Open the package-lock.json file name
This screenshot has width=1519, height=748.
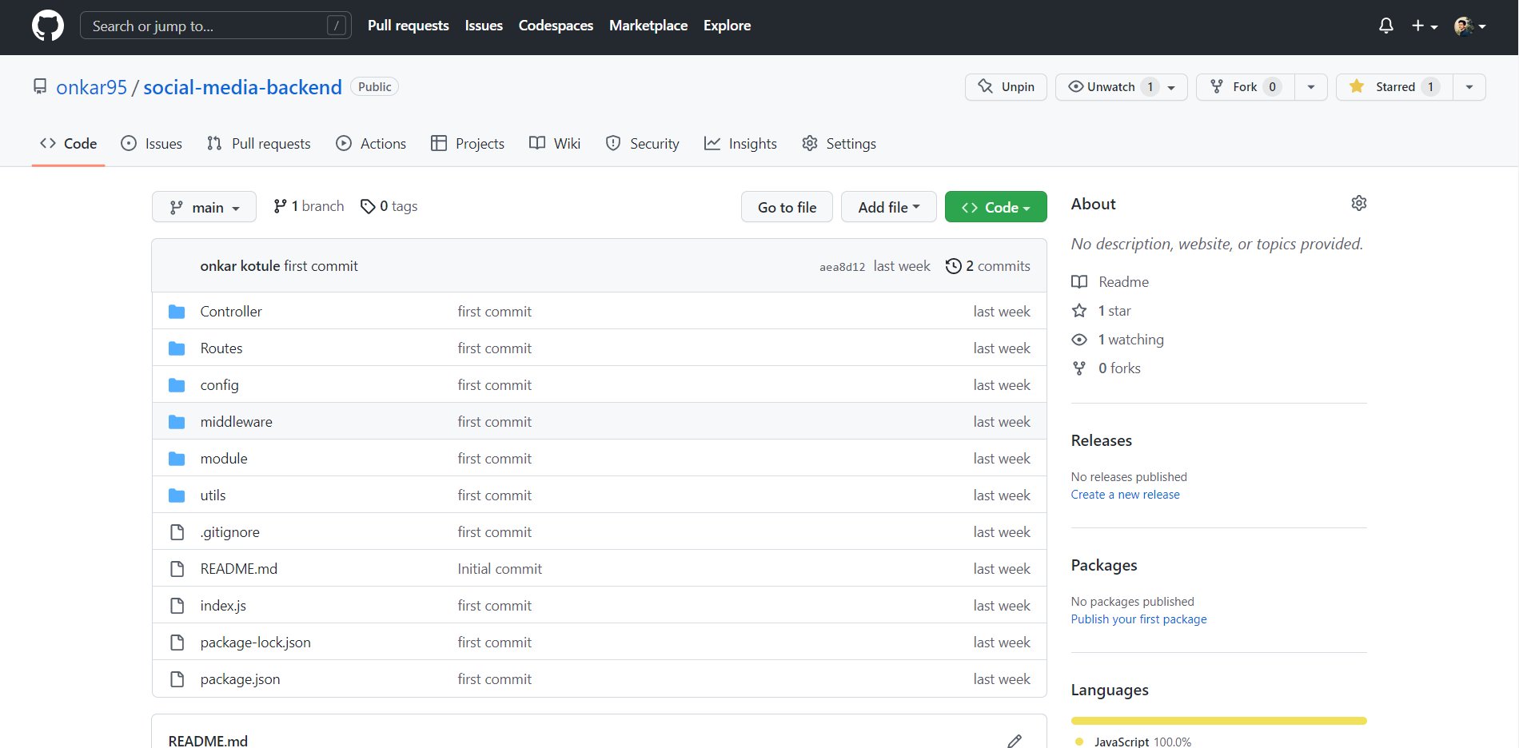click(255, 643)
